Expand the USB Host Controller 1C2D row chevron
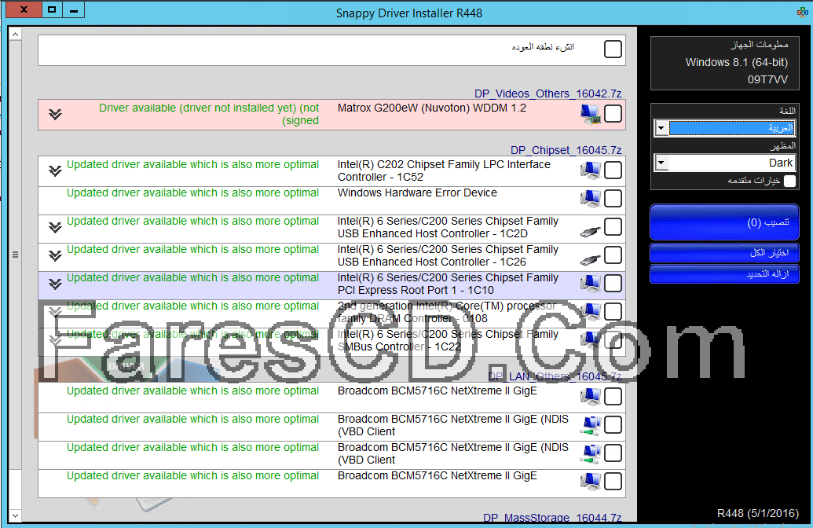The height and width of the screenshot is (528, 813). pyautogui.click(x=56, y=227)
